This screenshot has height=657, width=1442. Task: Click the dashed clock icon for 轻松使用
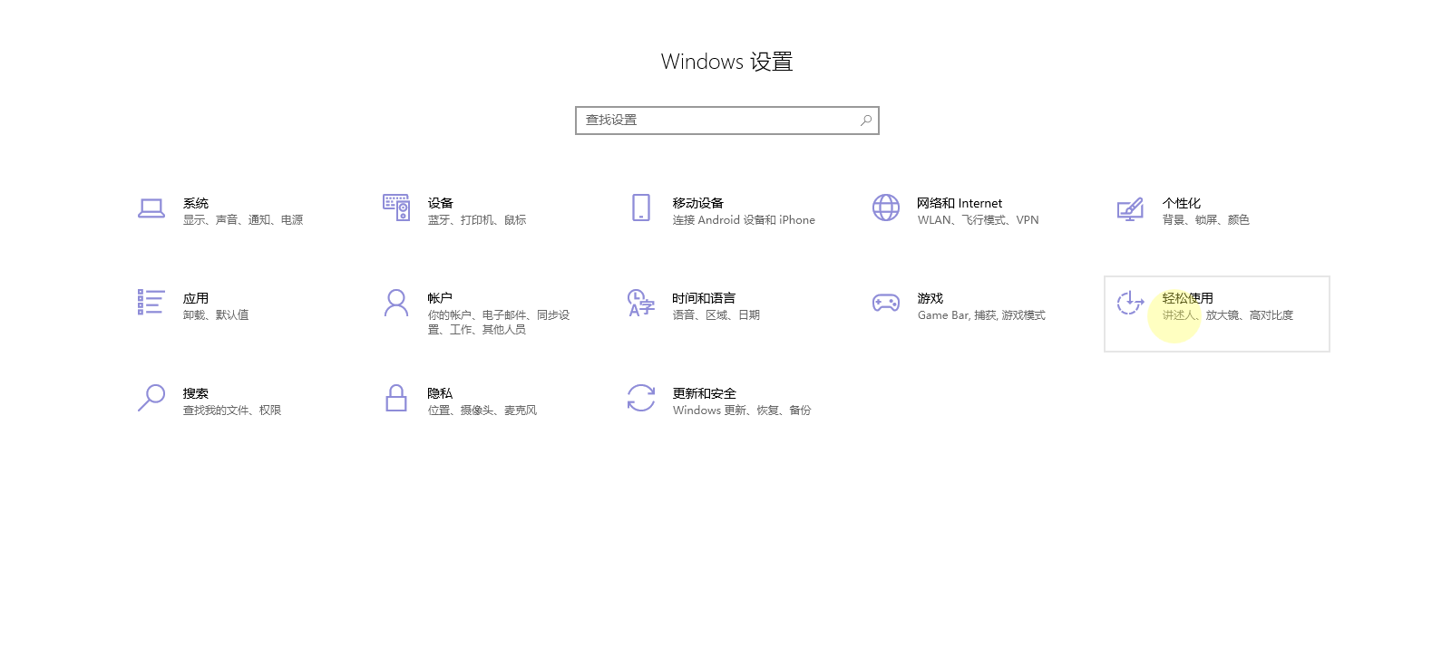(x=1130, y=303)
